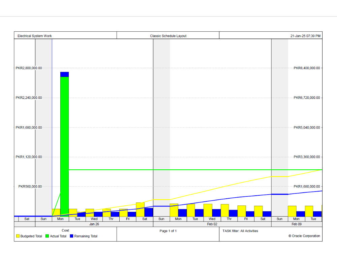The width and height of the screenshot is (337, 253).
Task: Click the 'Feb 09' week label
Action: coord(297,224)
